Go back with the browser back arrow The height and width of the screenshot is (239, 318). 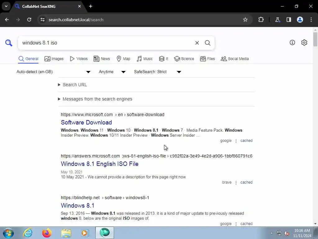coord(7,20)
